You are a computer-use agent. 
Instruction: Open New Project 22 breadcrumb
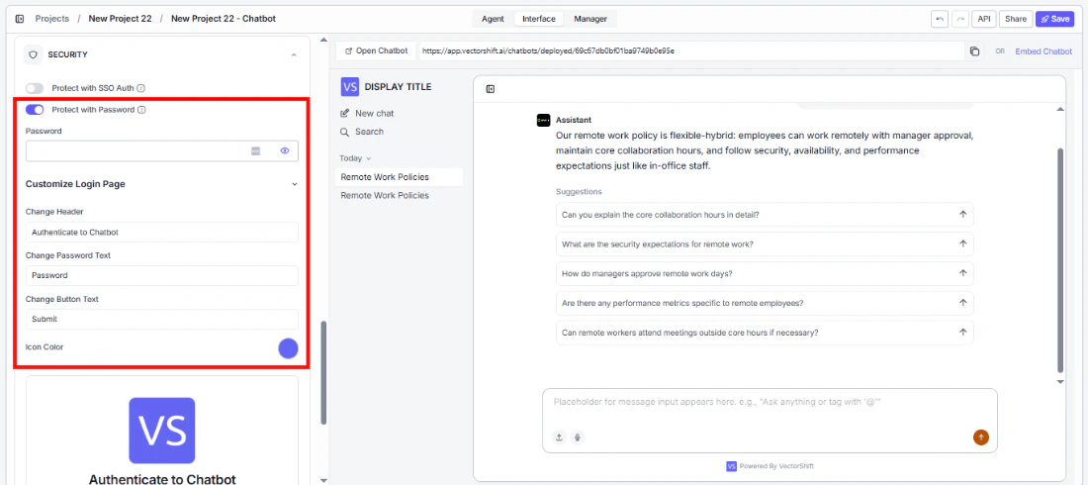coord(120,19)
